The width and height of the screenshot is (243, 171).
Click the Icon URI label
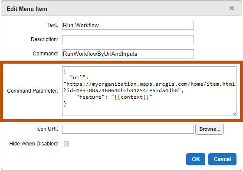point(47,129)
